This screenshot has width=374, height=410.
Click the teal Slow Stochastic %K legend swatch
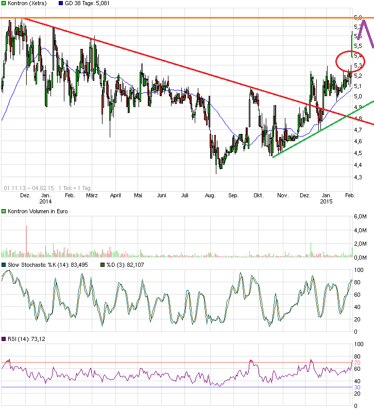[4, 265]
